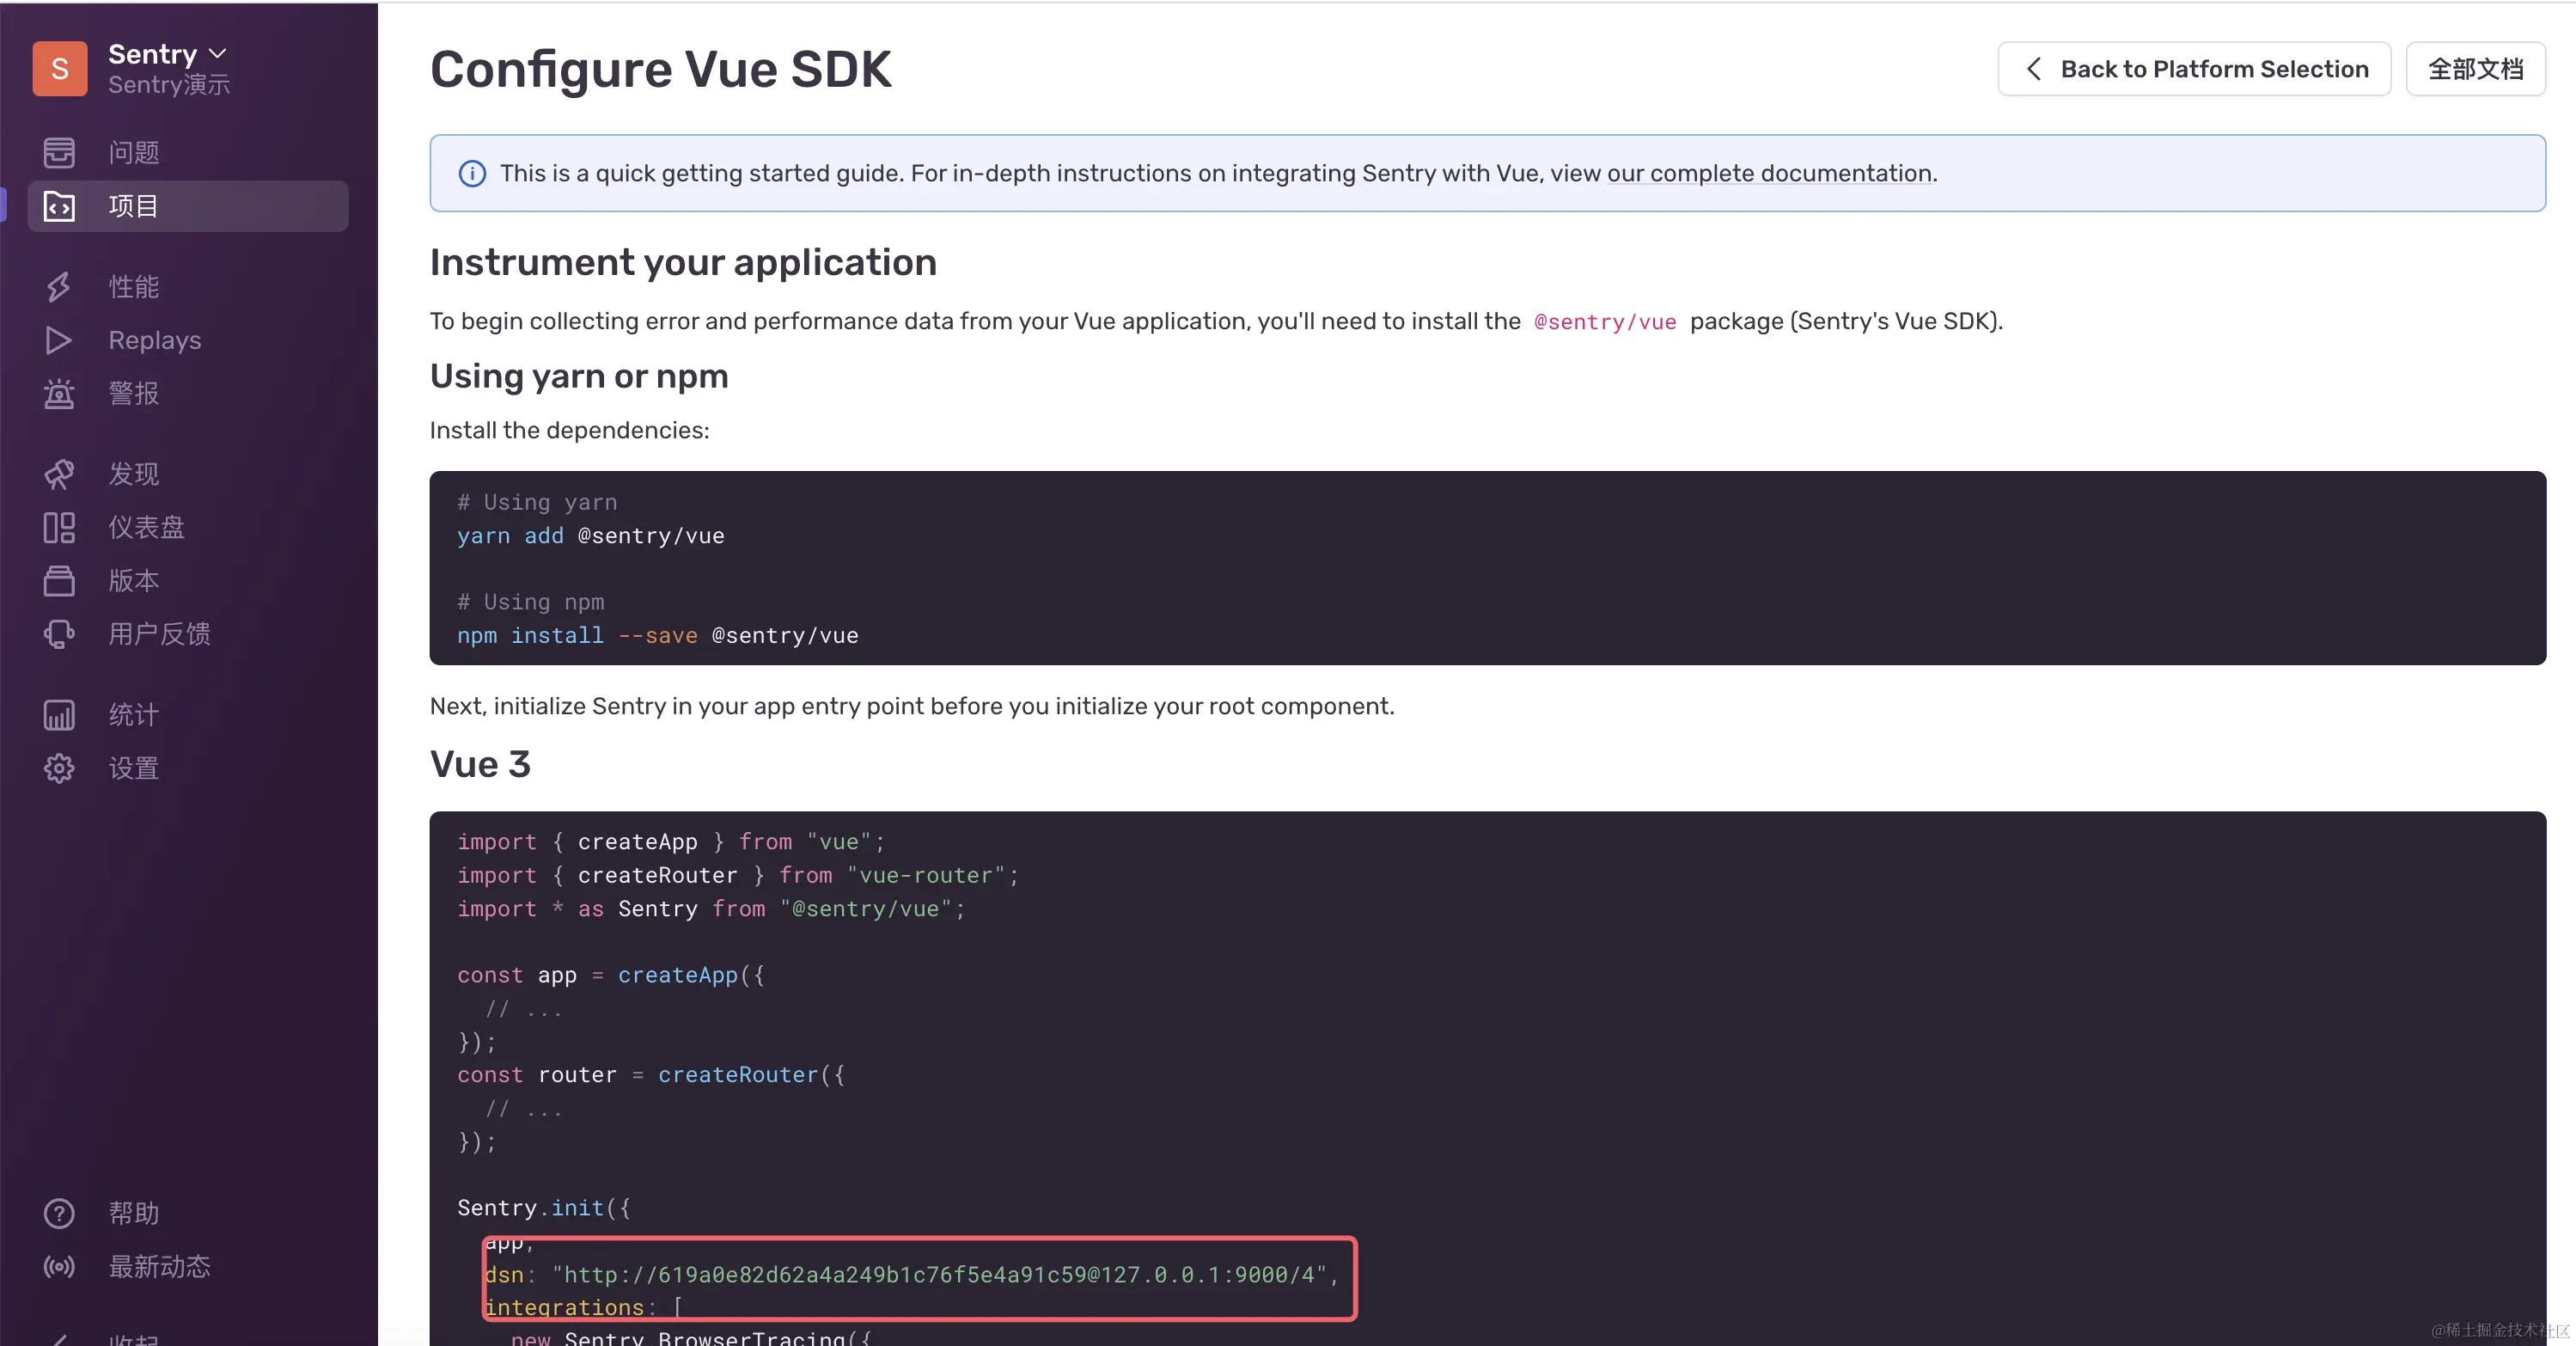Image resolution: width=2576 pixels, height=1346 pixels.
Task: Open Dashboards (仪表盘) grid icon
Action: (59, 527)
